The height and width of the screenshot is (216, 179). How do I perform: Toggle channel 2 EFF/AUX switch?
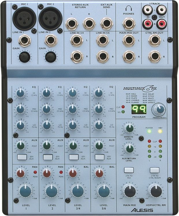tap(48, 157)
